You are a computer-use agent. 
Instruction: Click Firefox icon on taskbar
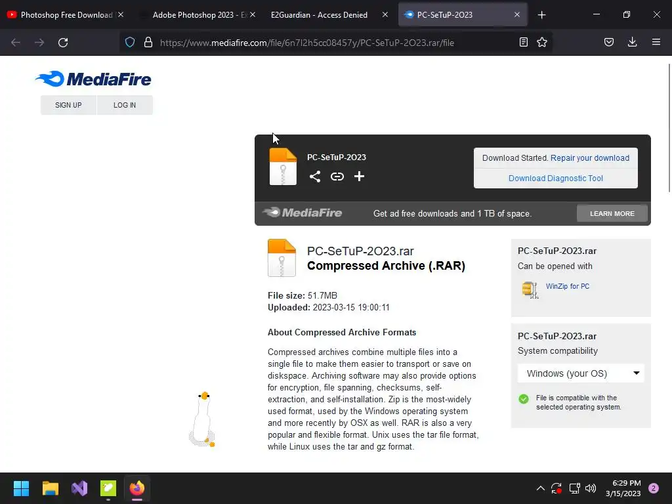click(x=137, y=488)
